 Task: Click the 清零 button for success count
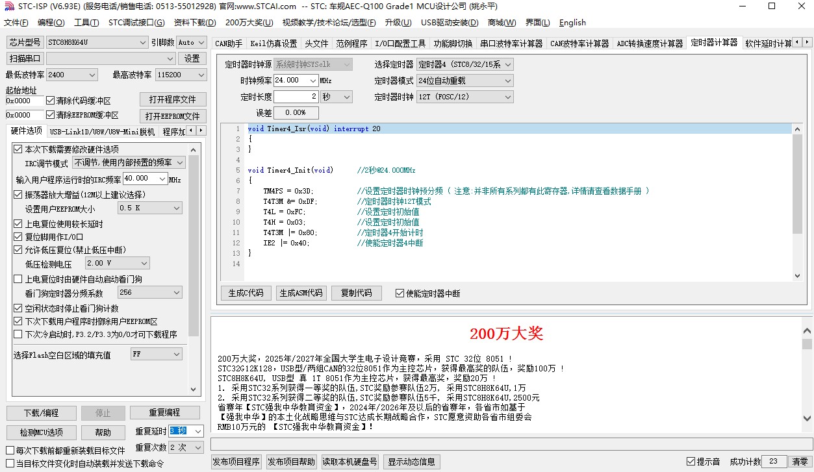pyautogui.click(x=800, y=462)
